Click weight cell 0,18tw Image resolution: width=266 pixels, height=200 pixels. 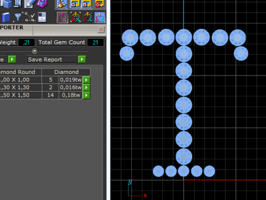71,95
